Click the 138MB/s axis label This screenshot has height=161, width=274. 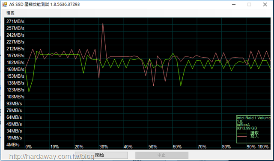pyautogui.click(x=15, y=83)
